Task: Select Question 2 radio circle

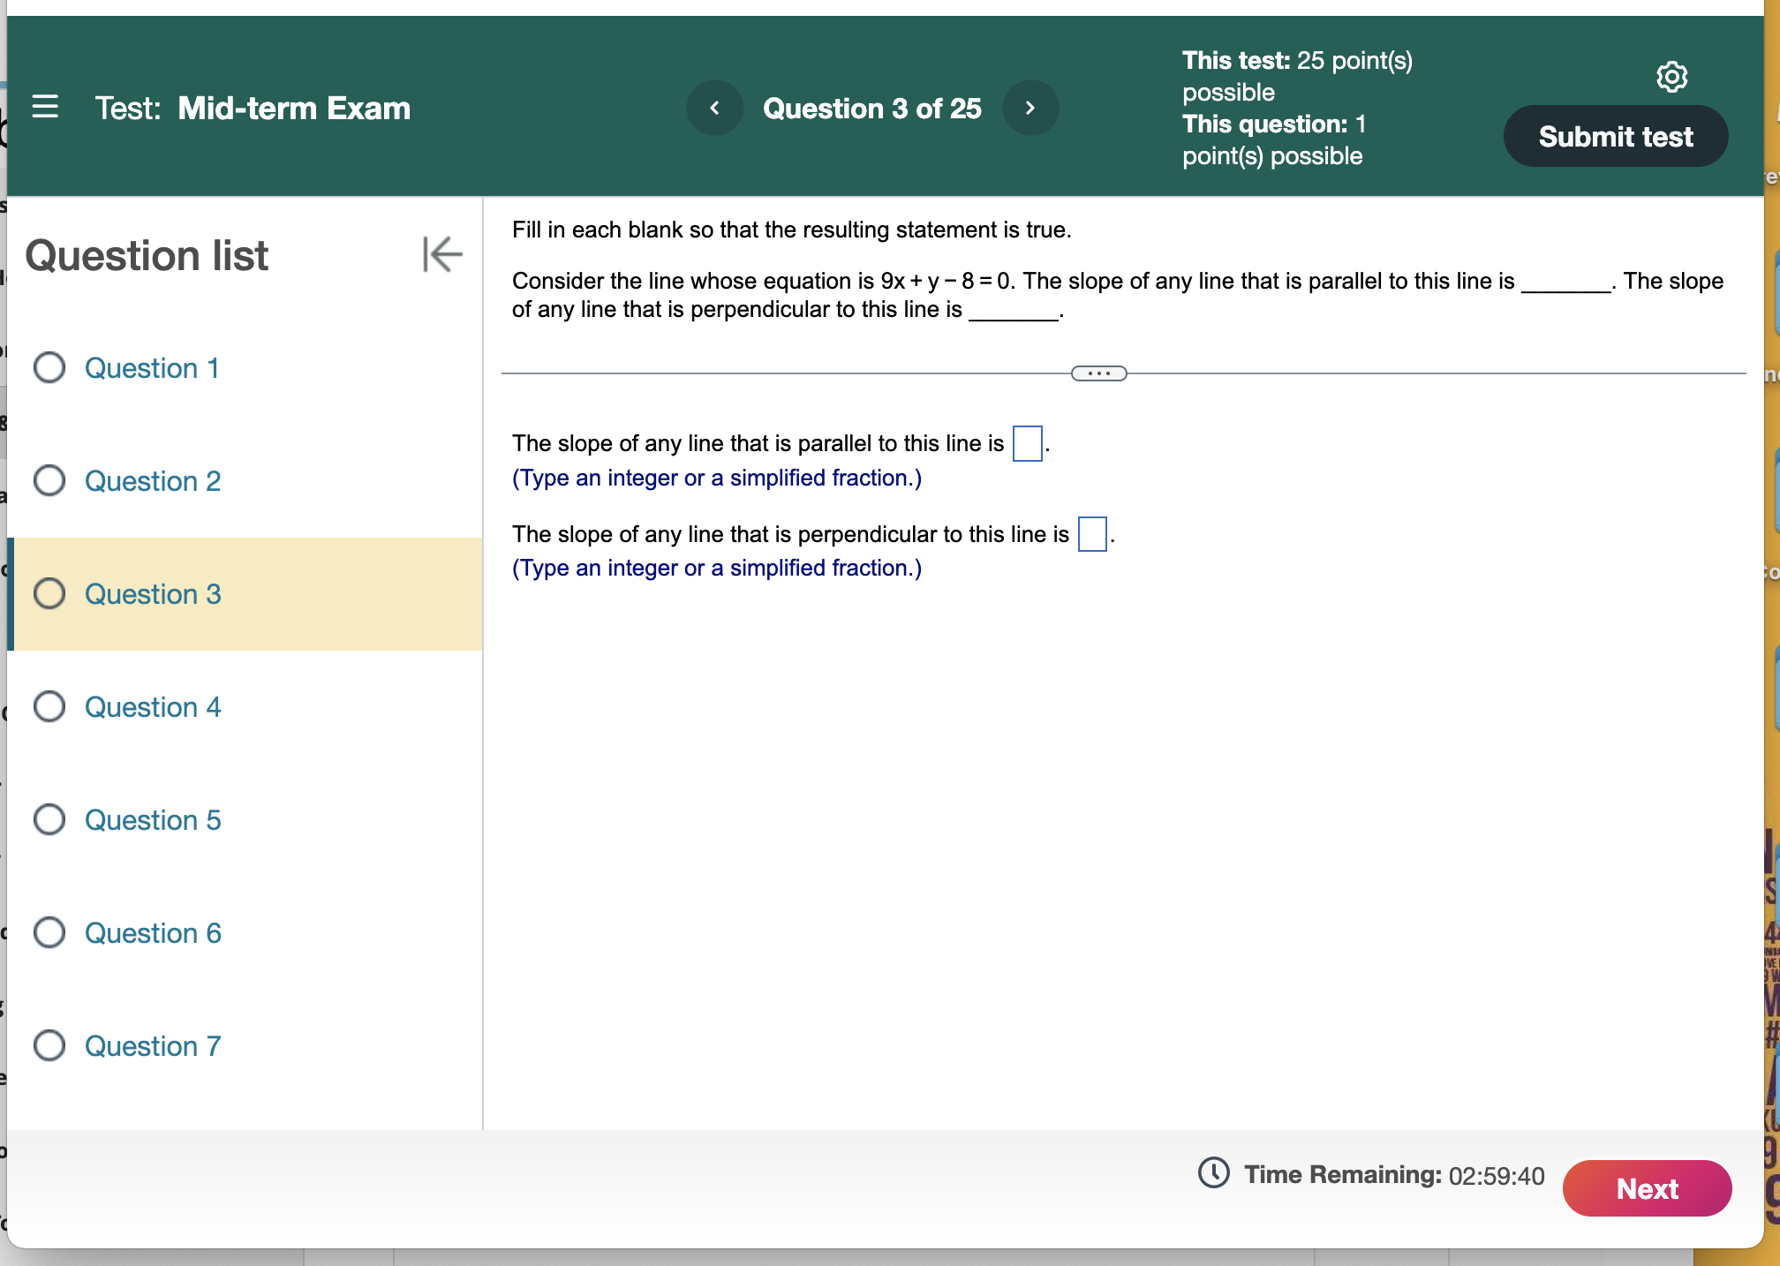Action: tap(49, 480)
